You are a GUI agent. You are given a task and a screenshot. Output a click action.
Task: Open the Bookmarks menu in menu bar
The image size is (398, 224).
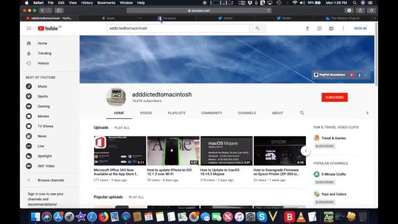pyautogui.click(x=106, y=2)
